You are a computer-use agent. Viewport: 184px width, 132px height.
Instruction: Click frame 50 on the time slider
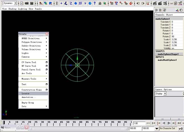pyautogui.click(x=68, y=123)
